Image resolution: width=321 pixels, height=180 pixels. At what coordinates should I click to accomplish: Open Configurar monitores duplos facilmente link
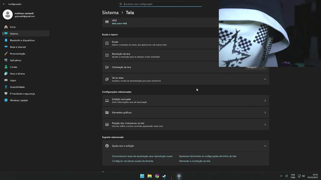point(133,161)
